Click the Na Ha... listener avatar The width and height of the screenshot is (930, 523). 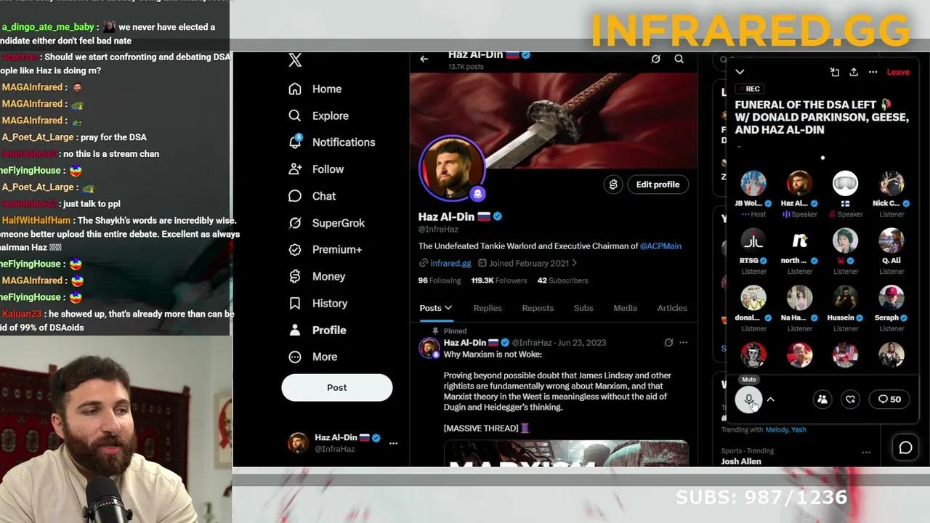tap(799, 298)
